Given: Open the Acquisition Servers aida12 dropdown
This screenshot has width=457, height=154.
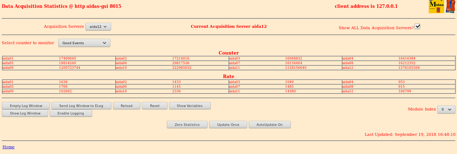Looking at the screenshot, I should [98, 27].
